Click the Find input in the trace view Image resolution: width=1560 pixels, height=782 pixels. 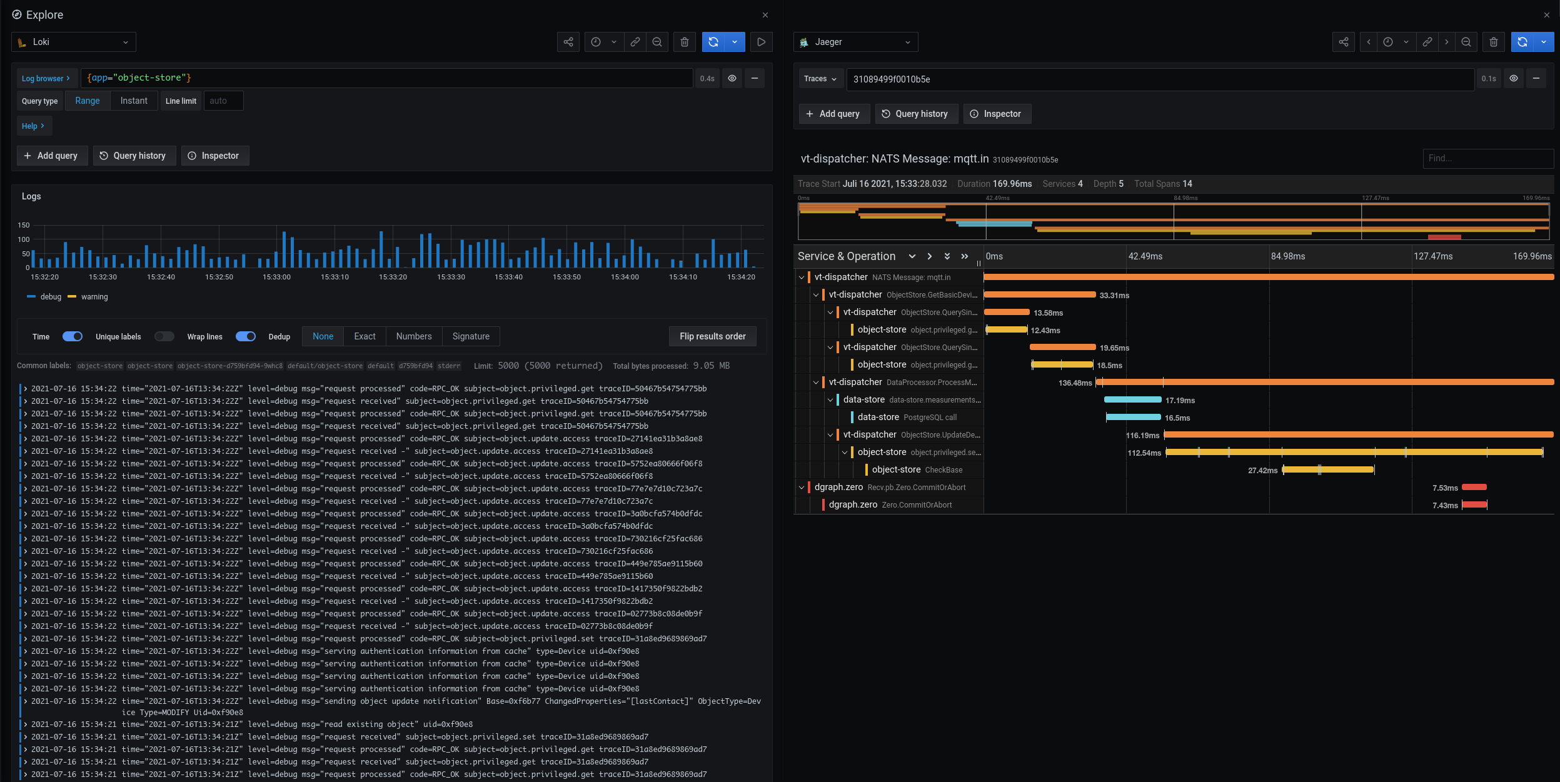point(1487,158)
